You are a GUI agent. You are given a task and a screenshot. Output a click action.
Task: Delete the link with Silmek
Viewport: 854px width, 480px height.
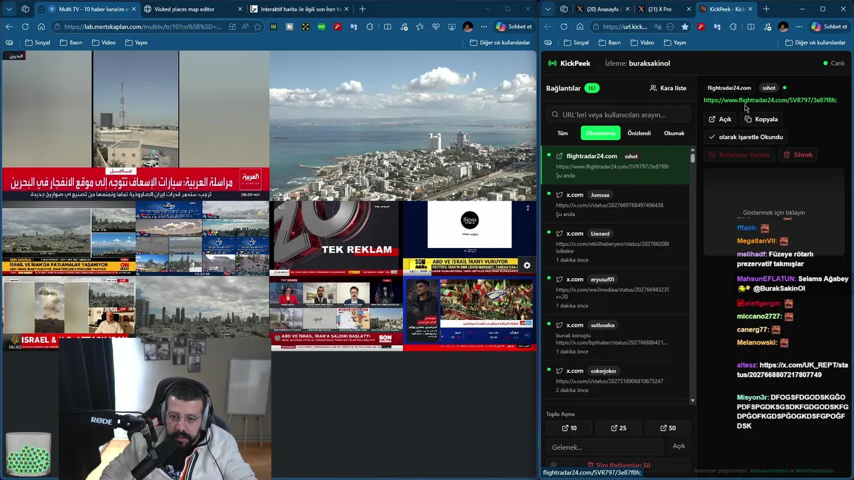[x=798, y=155]
